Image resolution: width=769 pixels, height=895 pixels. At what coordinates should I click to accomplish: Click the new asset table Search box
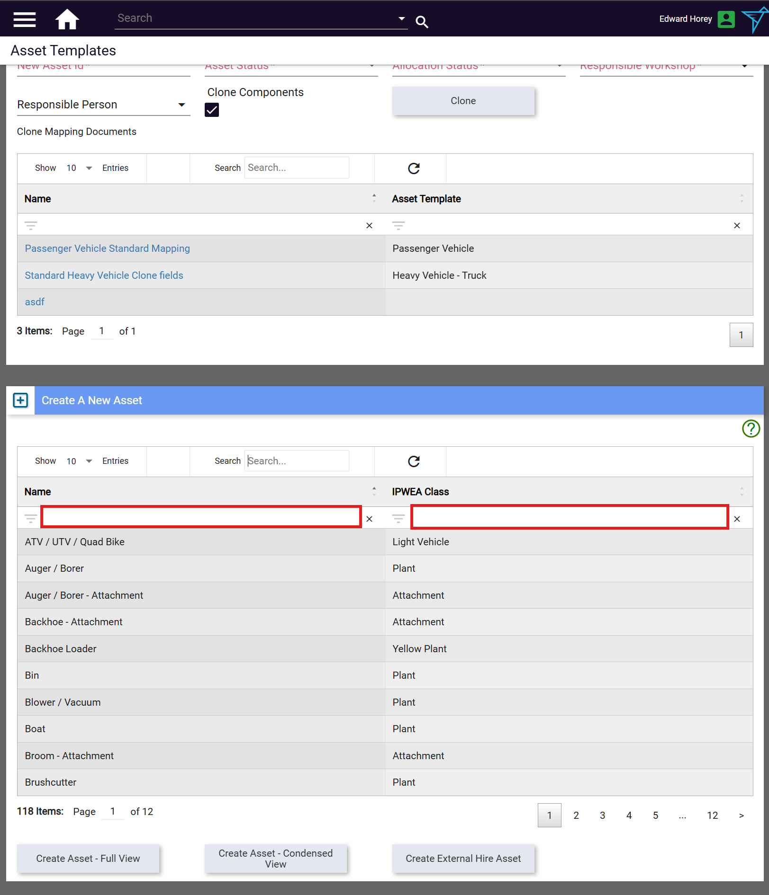[297, 461]
